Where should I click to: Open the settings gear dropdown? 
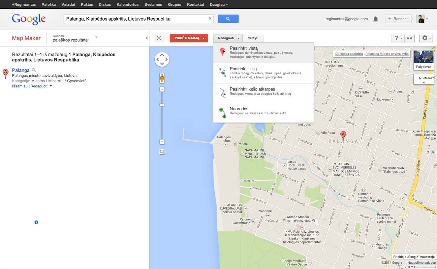(x=426, y=38)
